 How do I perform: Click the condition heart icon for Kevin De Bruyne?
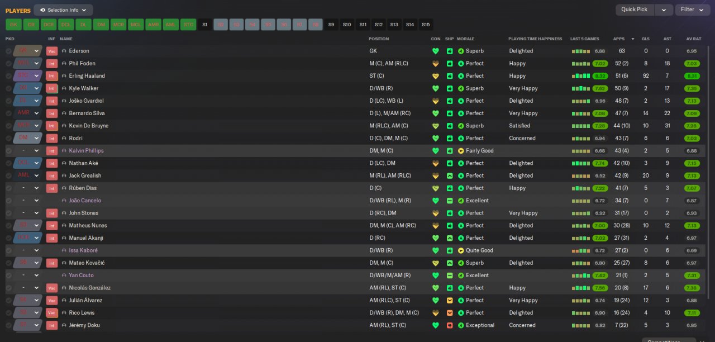point(436,126)
